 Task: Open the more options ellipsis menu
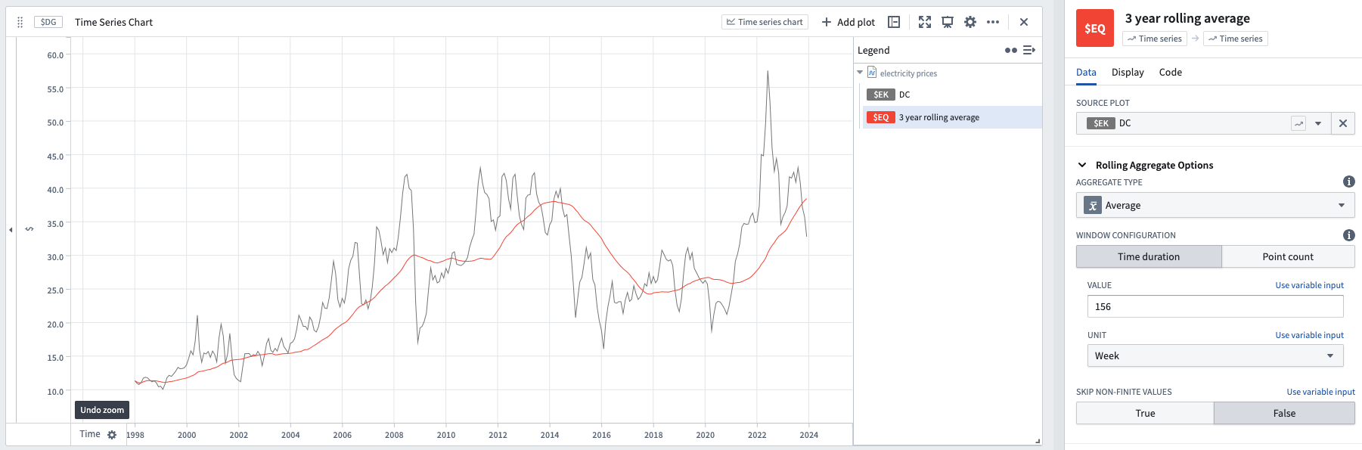click(x=993, y=22)
